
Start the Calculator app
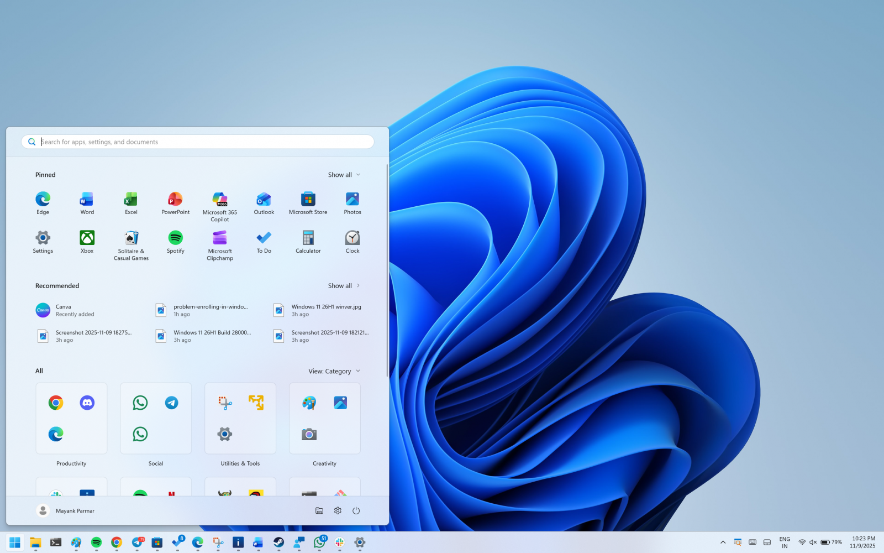click(x=308, y=241)
